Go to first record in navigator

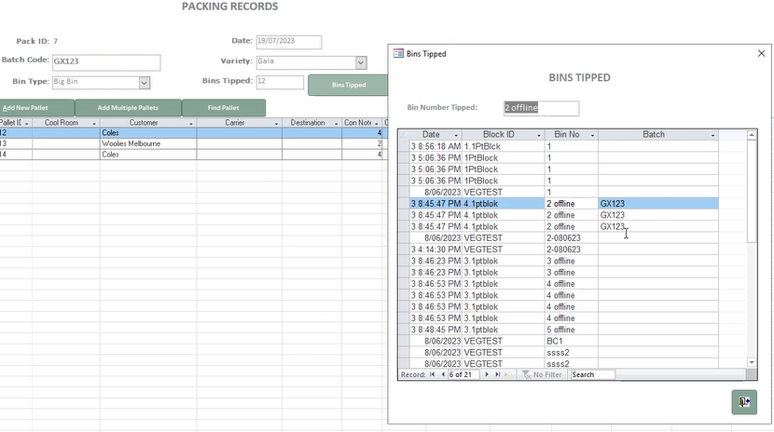(432, 374)
